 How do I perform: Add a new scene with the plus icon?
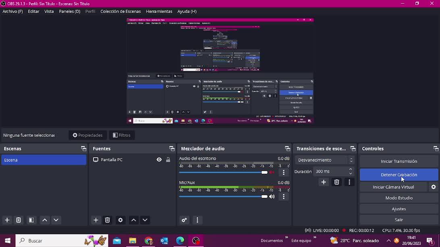point(7,220)
